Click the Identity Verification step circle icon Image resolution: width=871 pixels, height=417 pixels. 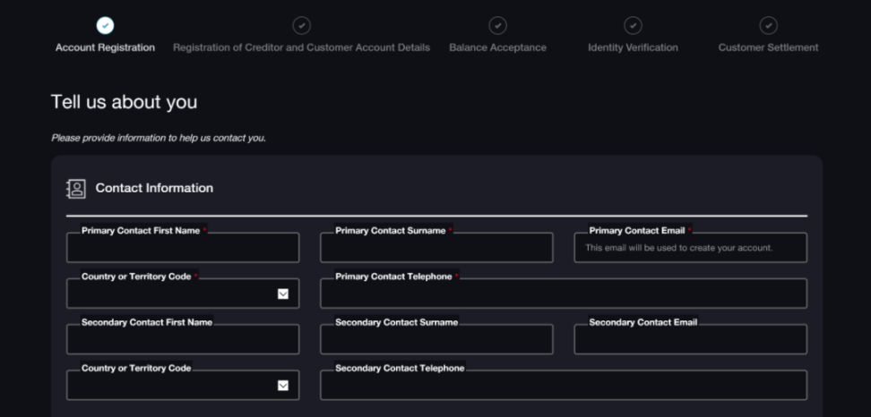633,26
